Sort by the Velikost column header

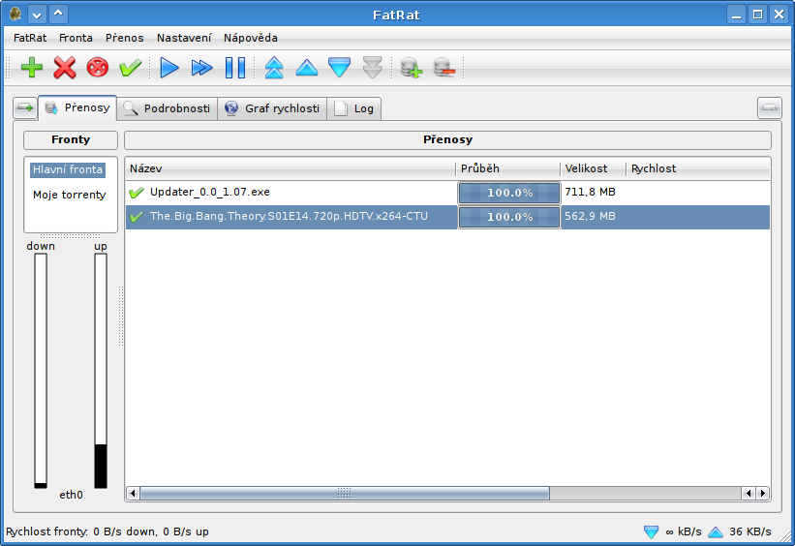[x=593, y=168]
